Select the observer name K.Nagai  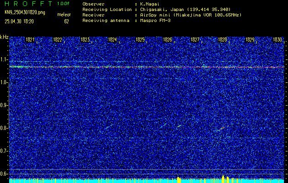coord(150,4)
